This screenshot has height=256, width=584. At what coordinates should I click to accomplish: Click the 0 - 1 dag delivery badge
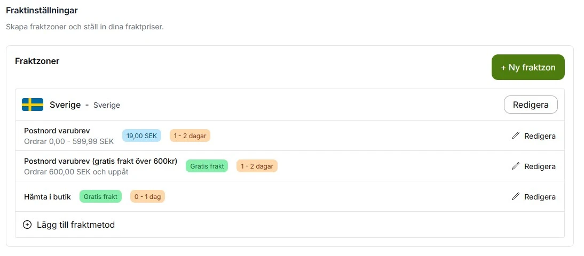pyautogui.click(x=147, y=196)
